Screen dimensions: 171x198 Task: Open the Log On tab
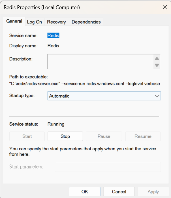[x=34, y=22]
